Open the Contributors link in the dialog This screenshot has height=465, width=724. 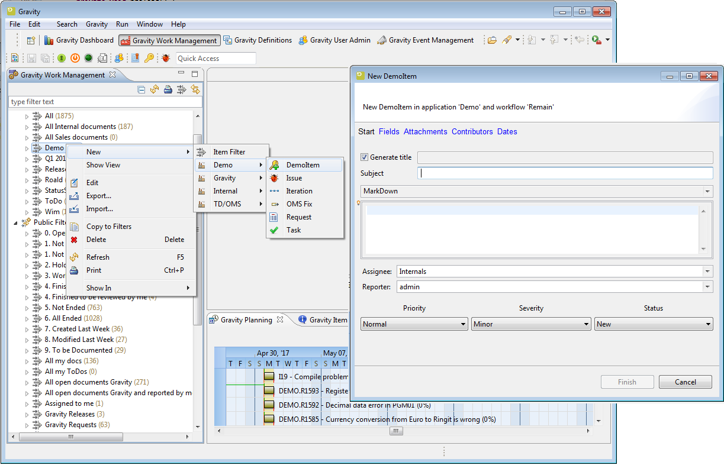pos(472,131)
